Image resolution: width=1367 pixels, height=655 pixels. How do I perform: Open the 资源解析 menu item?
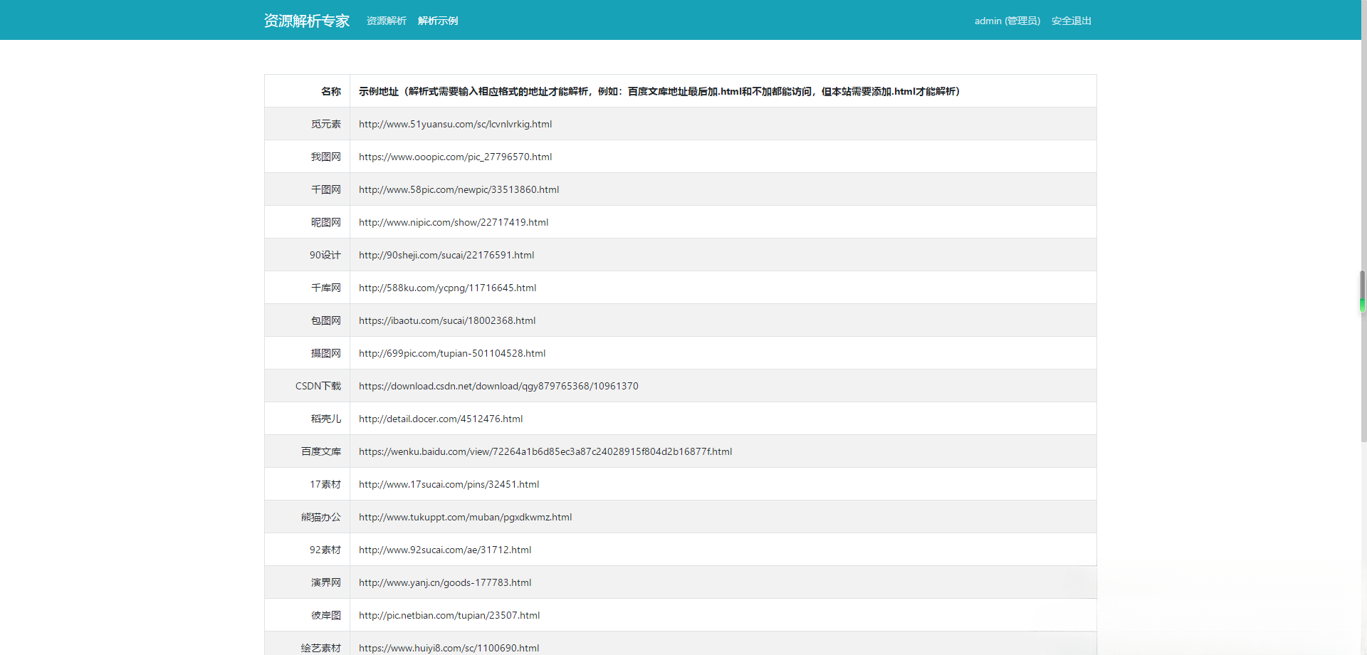click(387, 21)
